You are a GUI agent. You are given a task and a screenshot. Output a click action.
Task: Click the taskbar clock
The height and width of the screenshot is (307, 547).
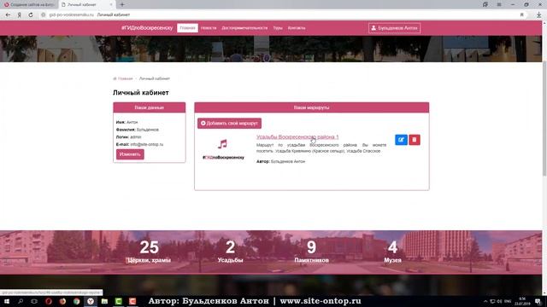point(522,301)
